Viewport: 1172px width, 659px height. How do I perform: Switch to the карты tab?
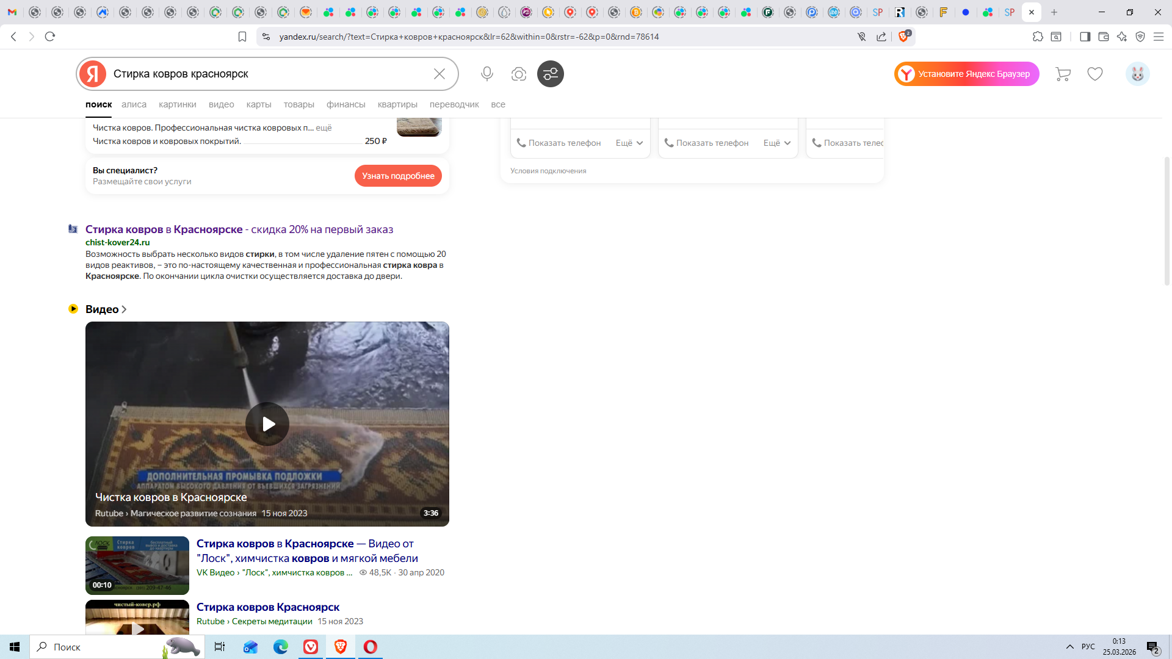point(259,104)
